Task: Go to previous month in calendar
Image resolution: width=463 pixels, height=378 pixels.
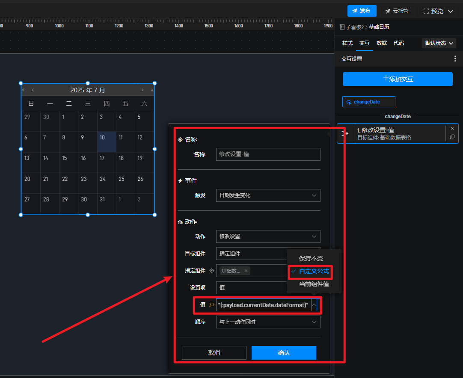Action: click(x=33, y=90)
